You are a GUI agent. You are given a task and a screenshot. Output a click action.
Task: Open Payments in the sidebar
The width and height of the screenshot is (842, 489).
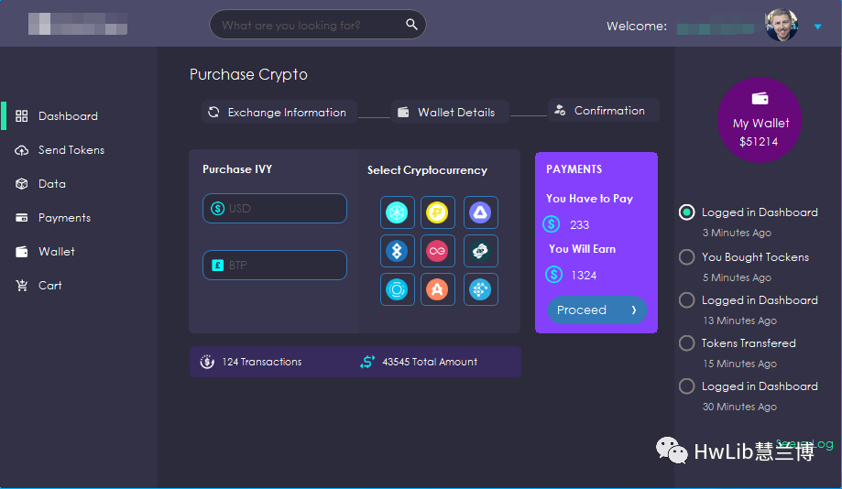(64, 218)
